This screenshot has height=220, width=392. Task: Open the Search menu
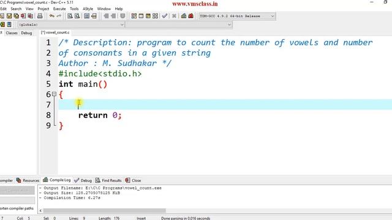coord(16,9)
